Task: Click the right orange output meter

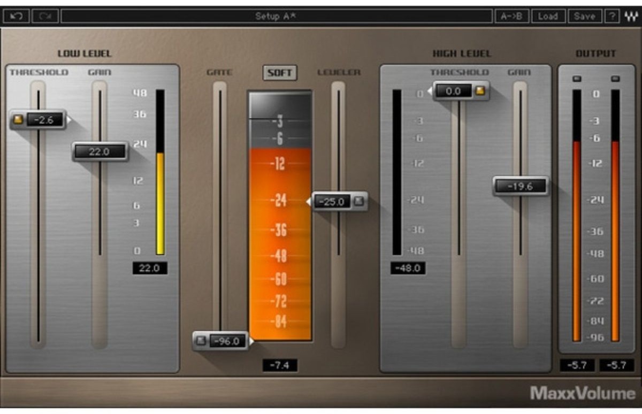Action: point(615,216)
